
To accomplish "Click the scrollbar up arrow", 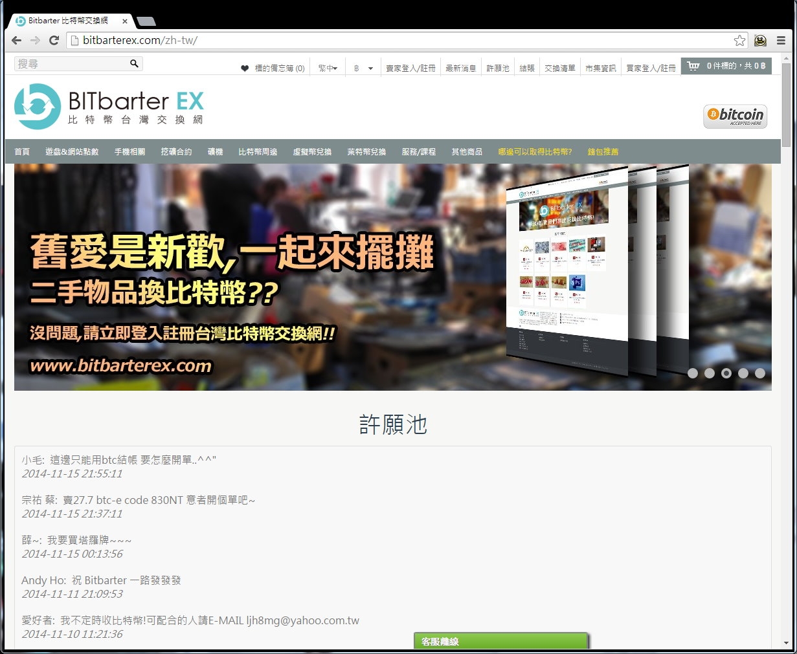I will tap(786, 59).
